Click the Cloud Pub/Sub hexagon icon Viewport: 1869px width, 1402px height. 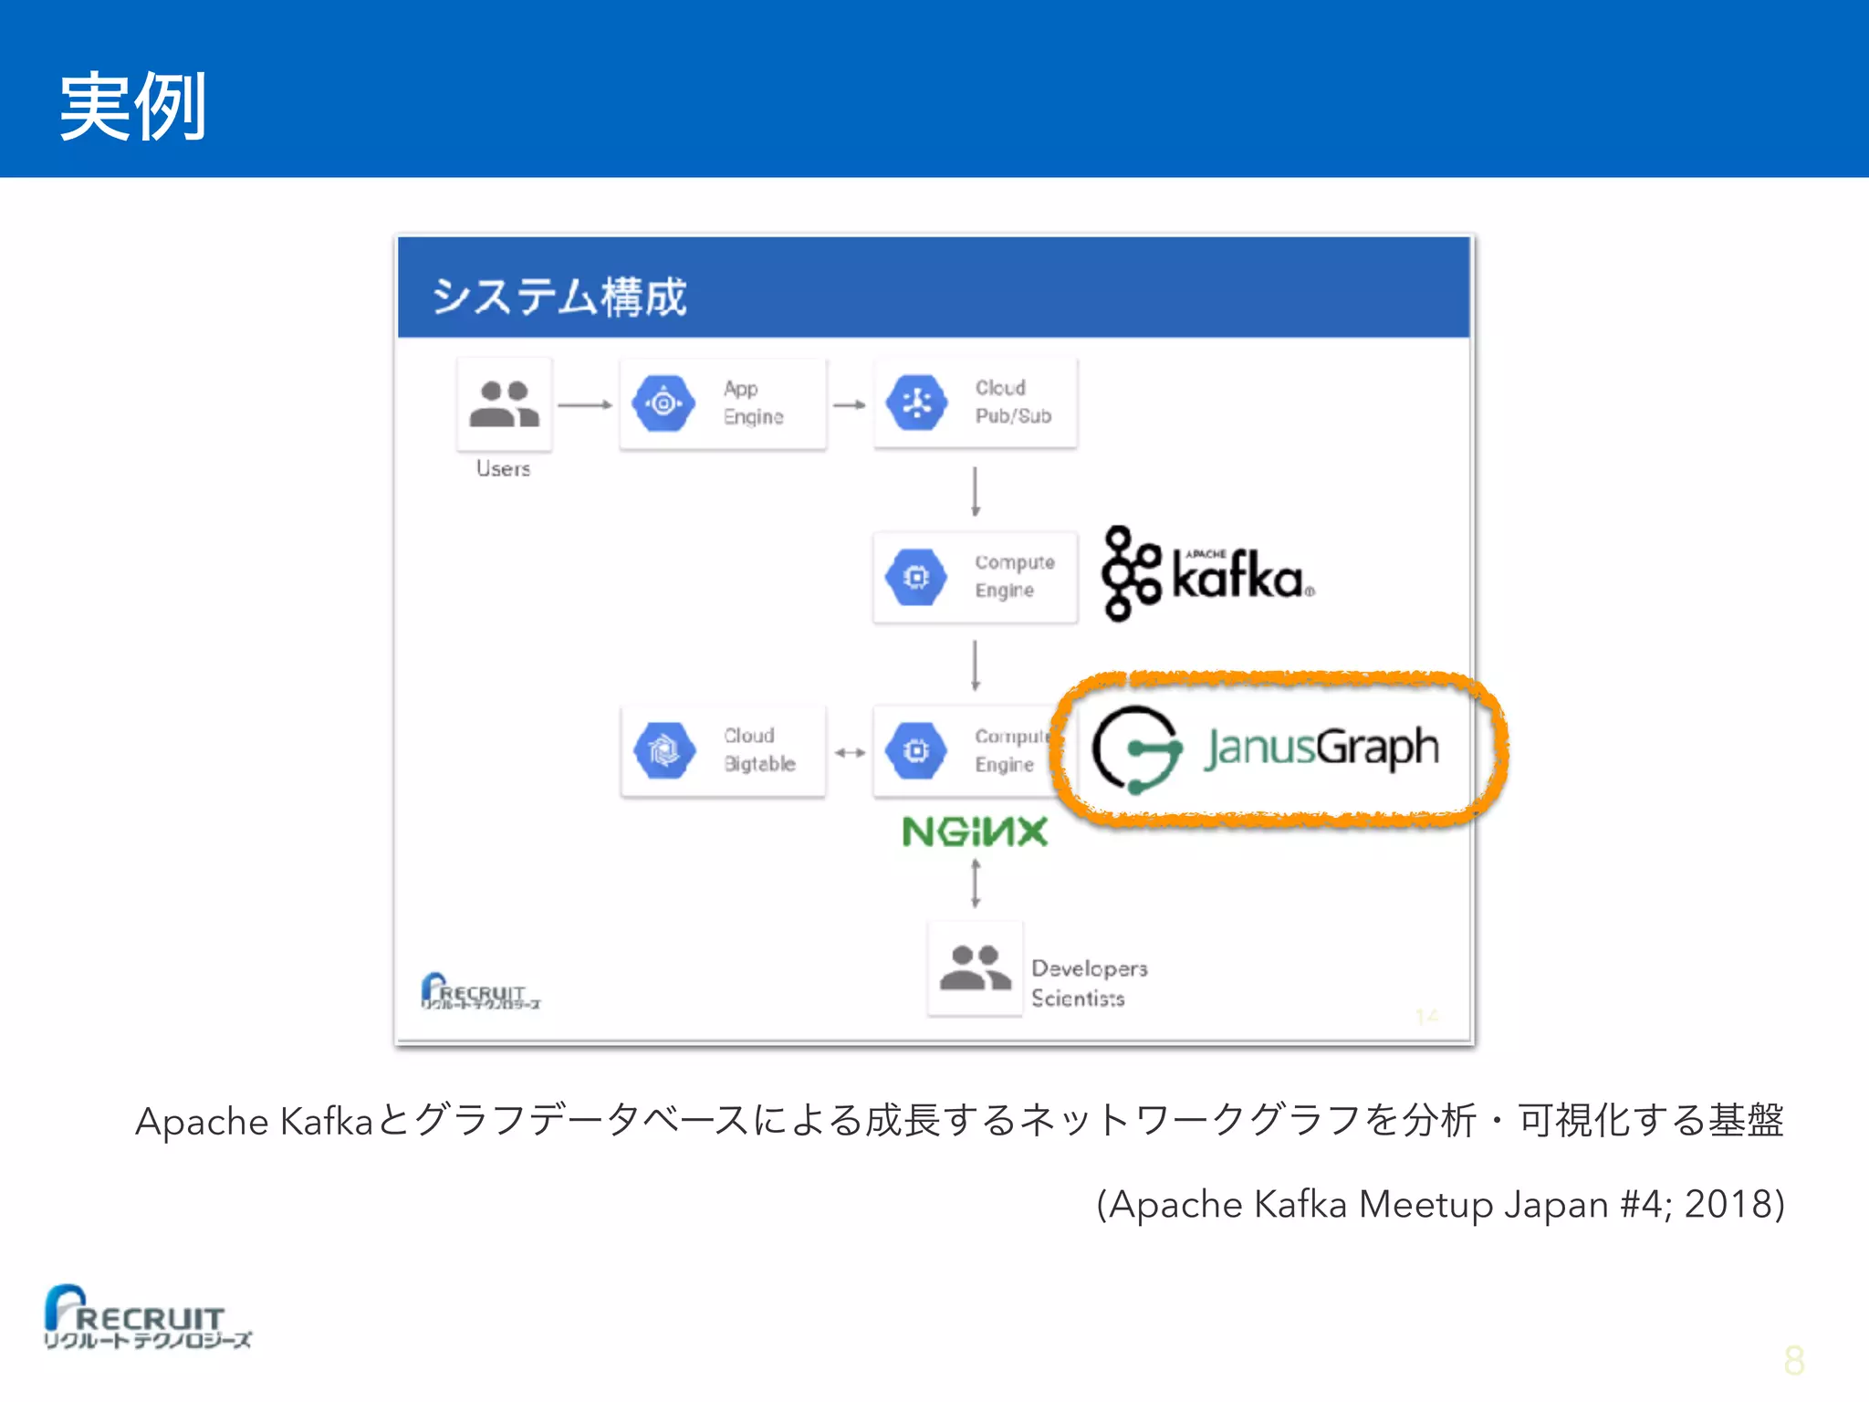click(917, 403)
